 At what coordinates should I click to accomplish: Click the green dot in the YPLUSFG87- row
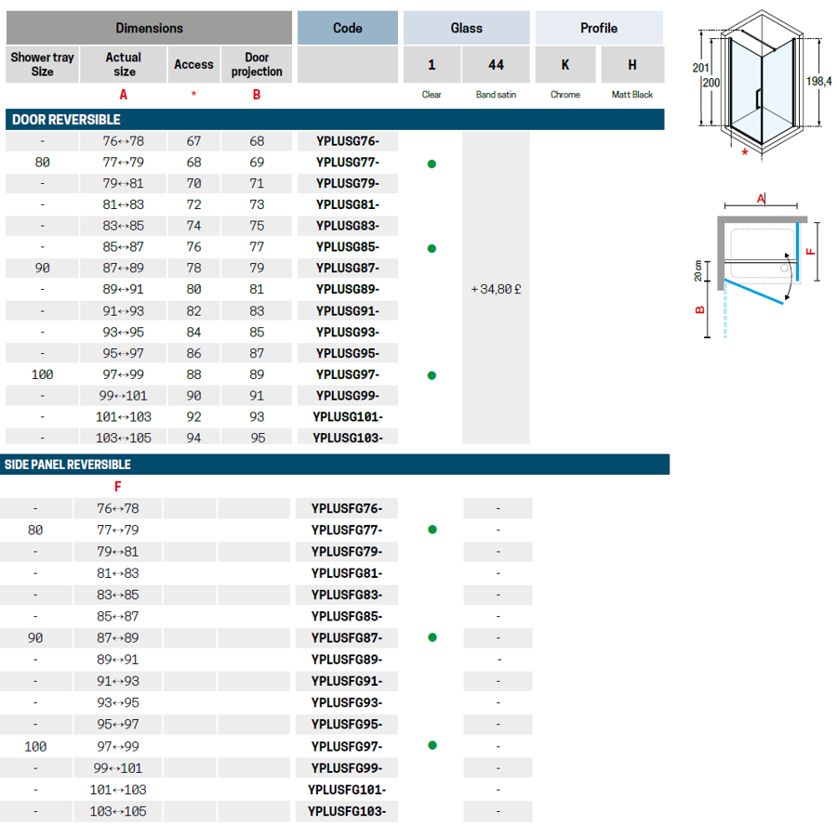click(x=432, y=637)
